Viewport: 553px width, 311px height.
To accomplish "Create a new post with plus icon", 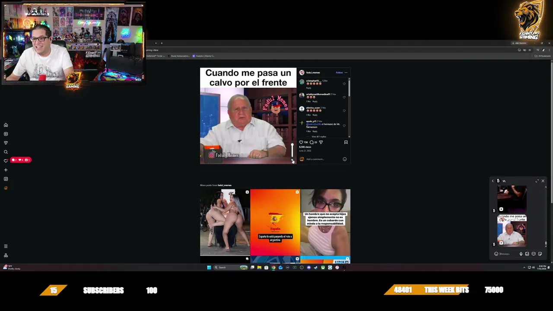I will 6,170.
